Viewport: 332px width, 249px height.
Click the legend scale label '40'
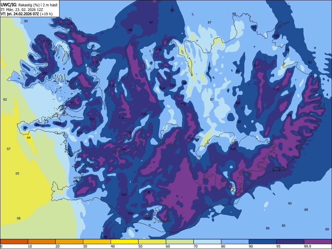113,246
